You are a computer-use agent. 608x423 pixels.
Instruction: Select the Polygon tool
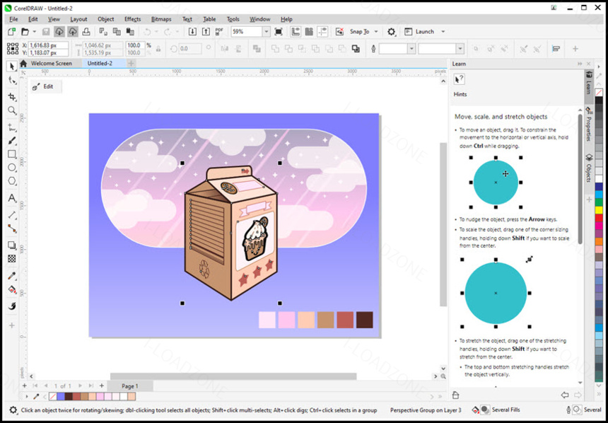click(x=12, y=181)
